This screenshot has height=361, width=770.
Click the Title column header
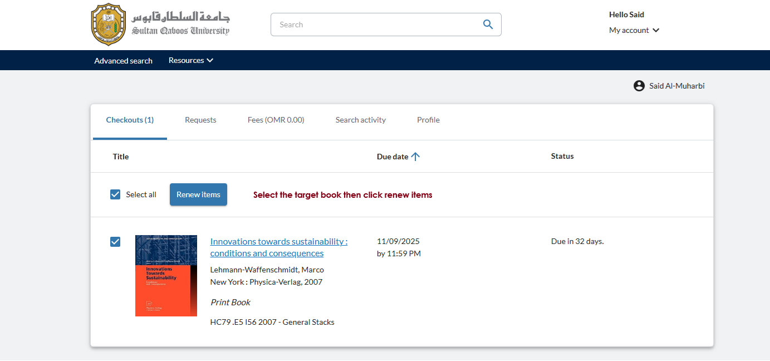pyautogui.click(x=121, y=157)
